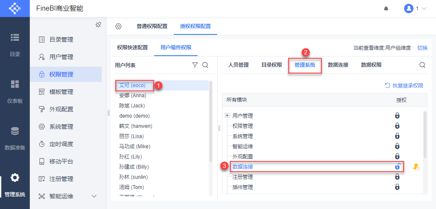The height and width of the screenshot is (209, 436).
Task: Open 数据准备 in left navigation
Action: point(15,137)
